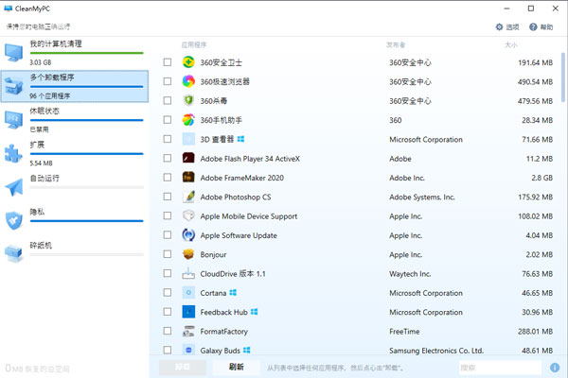Click the Adobe Flash Player icon
Viewport: 568px width, 378px height.
point(188,158)
